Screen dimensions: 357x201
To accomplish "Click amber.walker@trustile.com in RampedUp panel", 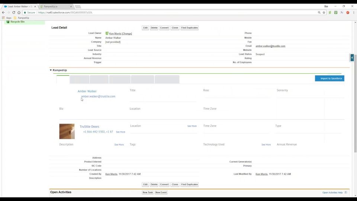I will pos(98,96).
